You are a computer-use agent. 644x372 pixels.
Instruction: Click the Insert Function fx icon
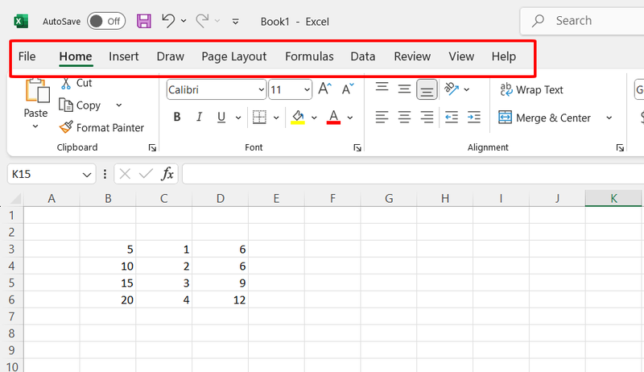[x=167, y=174]
